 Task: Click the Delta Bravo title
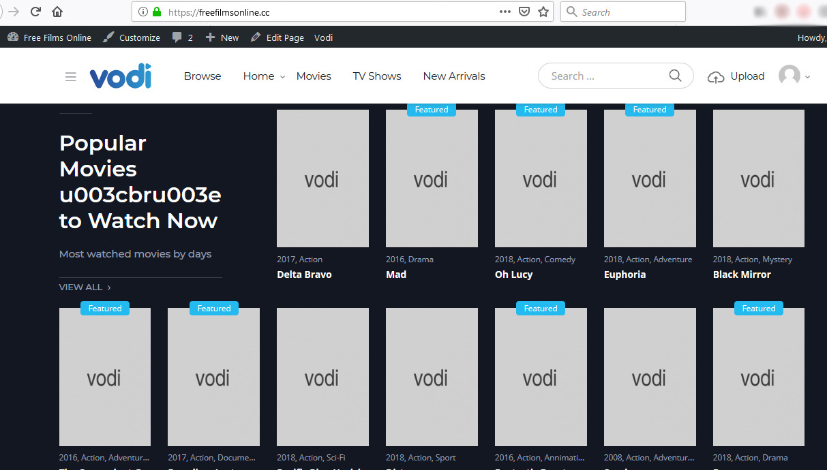(304, 275)
